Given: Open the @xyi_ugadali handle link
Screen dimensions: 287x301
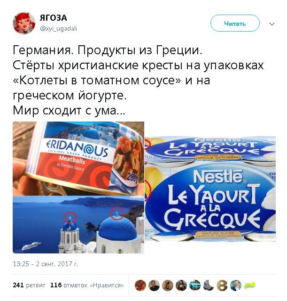Looking at the screenshot, I should tap(58, 29).
